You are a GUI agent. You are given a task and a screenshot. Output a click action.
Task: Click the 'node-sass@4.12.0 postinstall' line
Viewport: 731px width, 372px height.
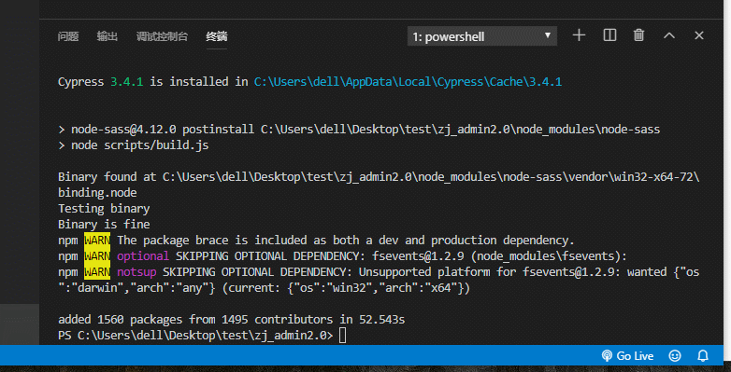pyautogui.click(x=359, y=130)
